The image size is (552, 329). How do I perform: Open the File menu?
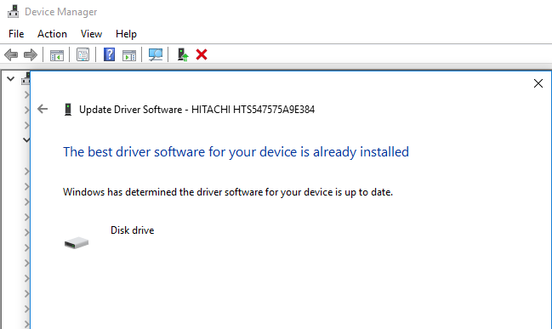(x=16, y=34)
